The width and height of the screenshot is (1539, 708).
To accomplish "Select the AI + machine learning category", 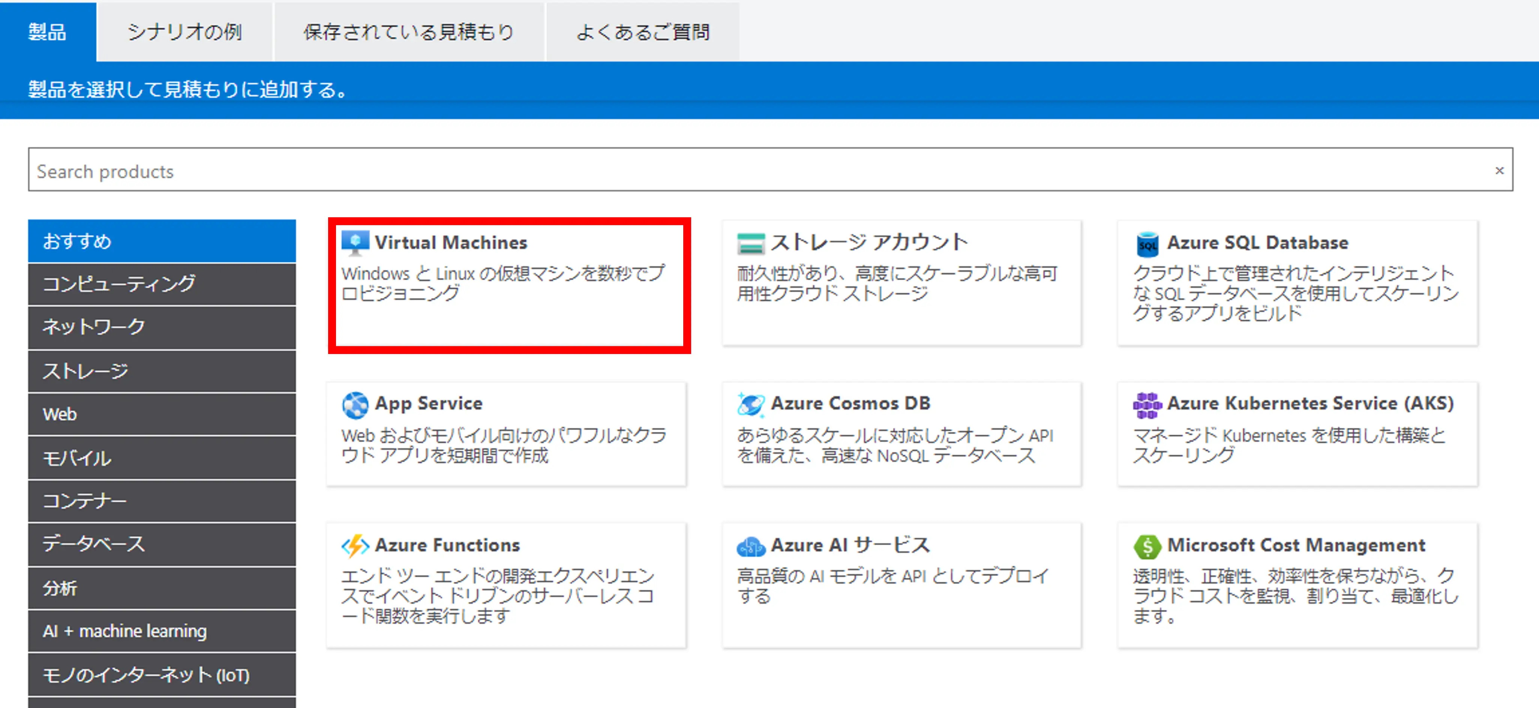I will [162, 631].
